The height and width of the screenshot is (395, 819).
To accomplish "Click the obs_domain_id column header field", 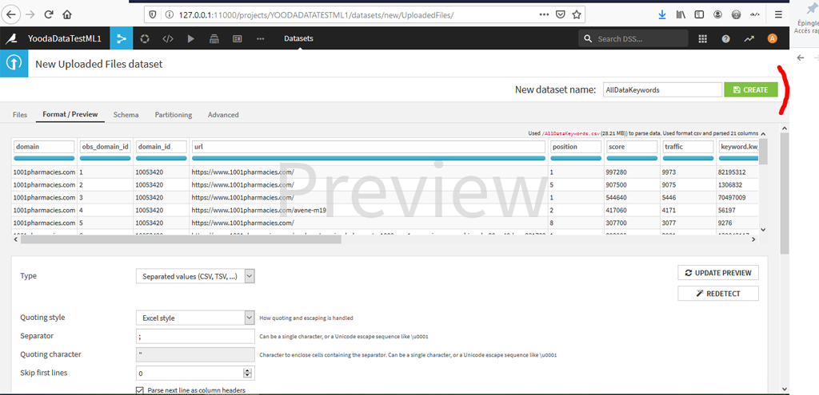I will tap(105, 147).
